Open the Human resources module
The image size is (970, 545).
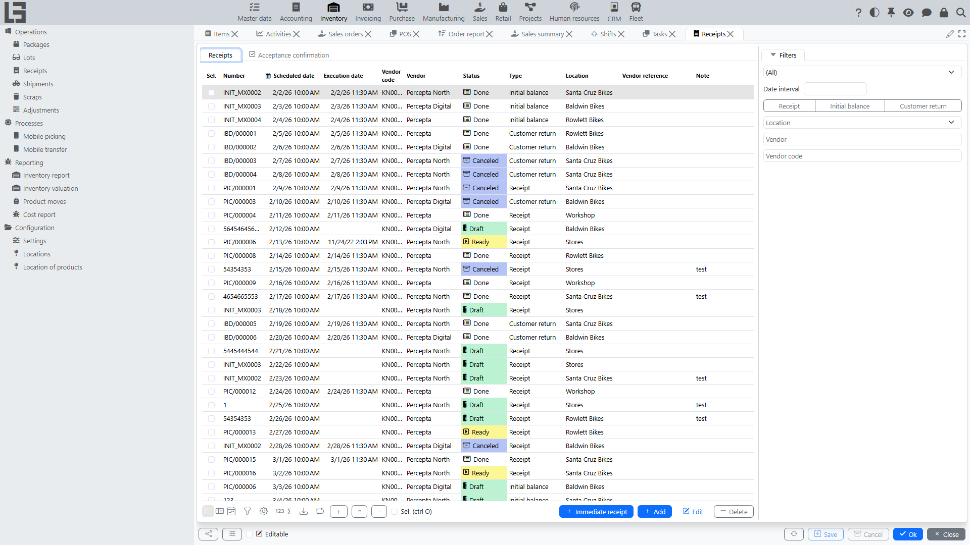pyautogui.click(x=574, y=13)
